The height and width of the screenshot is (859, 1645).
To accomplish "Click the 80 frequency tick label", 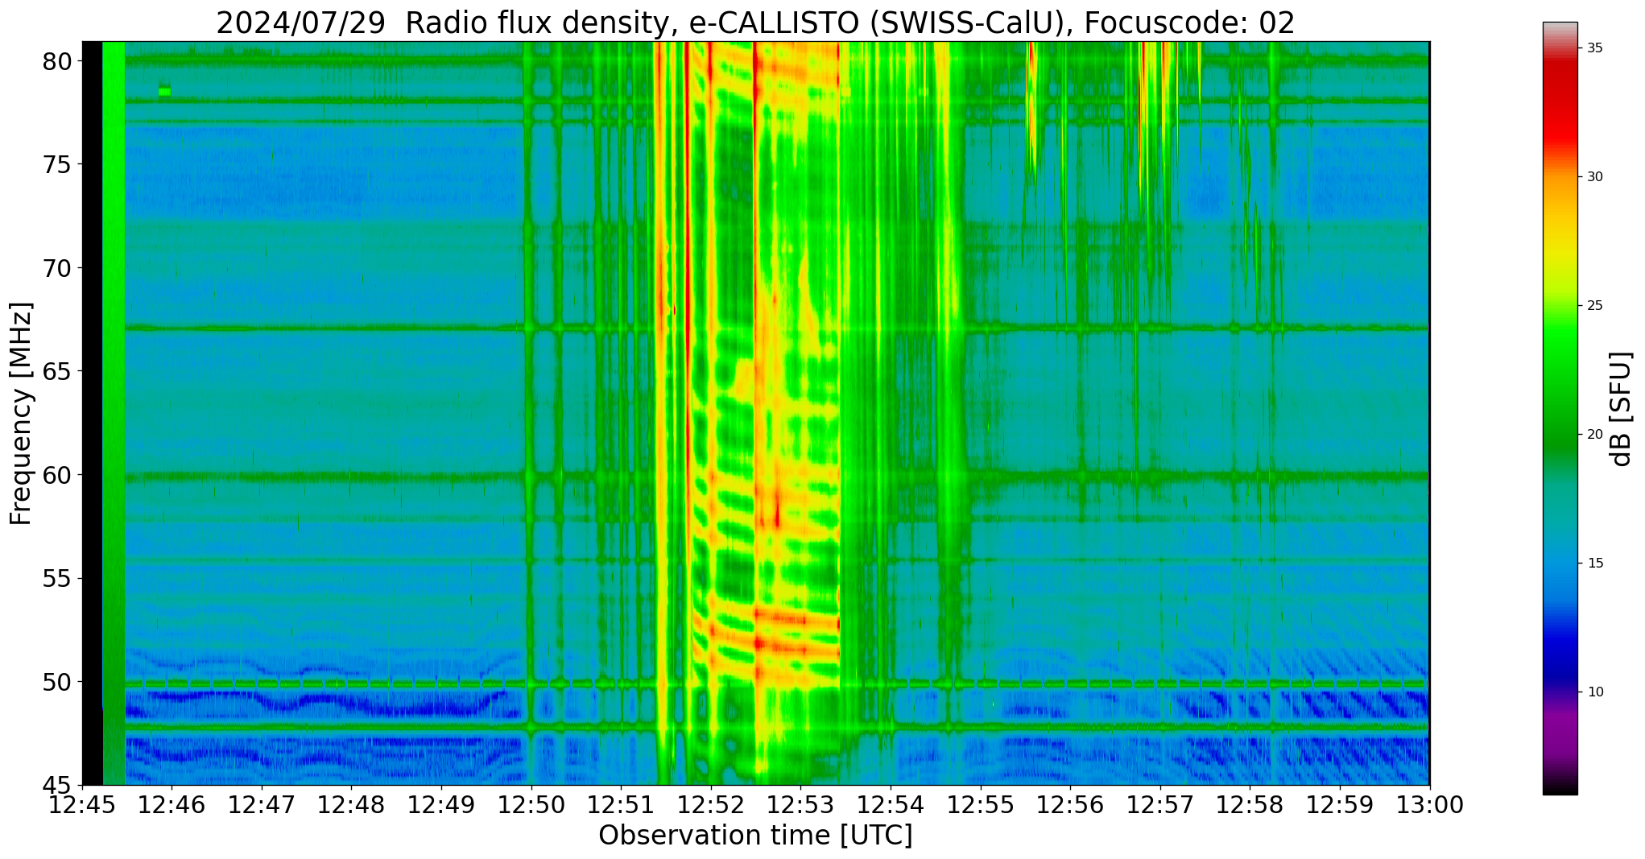I will [57, 61].
